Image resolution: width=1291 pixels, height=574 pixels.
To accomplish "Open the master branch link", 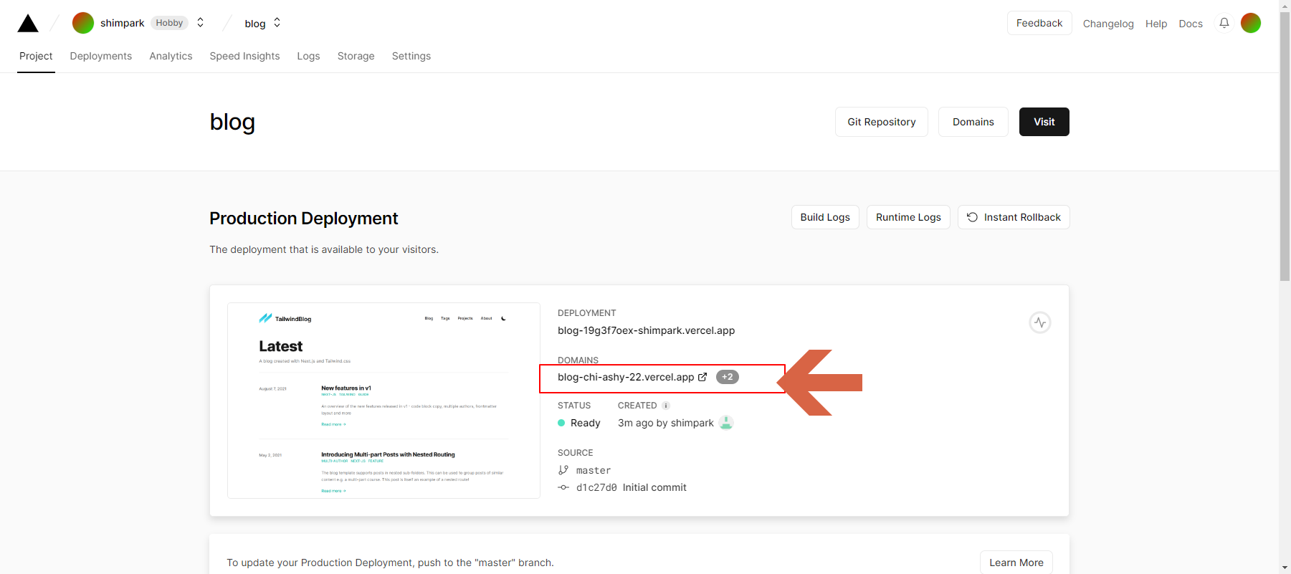I will (x=594, y=471).
